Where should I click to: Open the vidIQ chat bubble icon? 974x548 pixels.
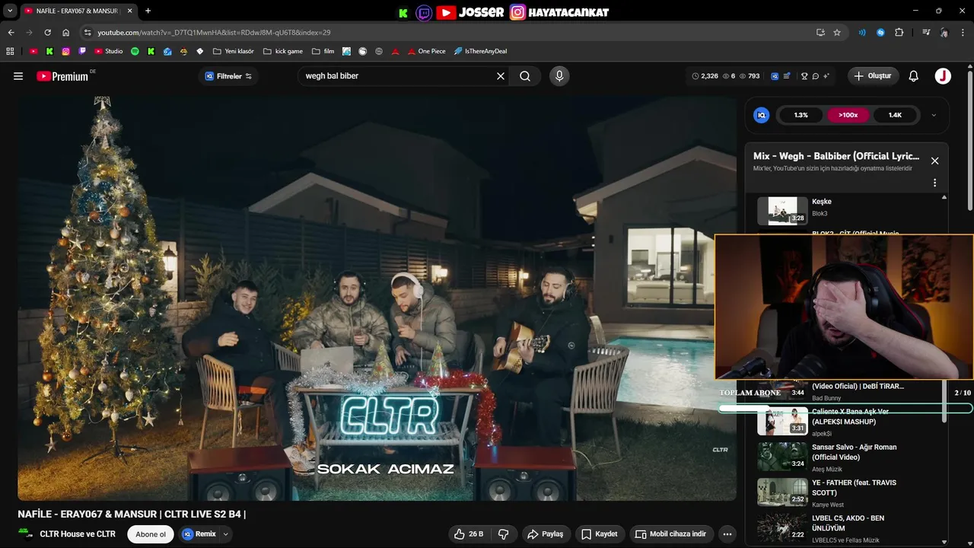coord(815,76)
